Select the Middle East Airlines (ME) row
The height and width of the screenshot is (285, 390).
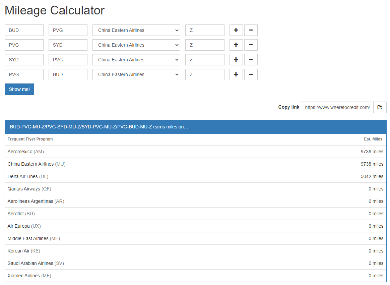click(195, 238)
